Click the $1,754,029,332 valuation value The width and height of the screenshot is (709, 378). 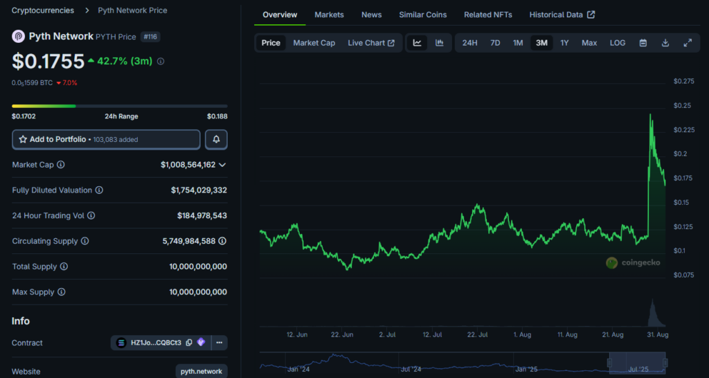coord(199,190)
